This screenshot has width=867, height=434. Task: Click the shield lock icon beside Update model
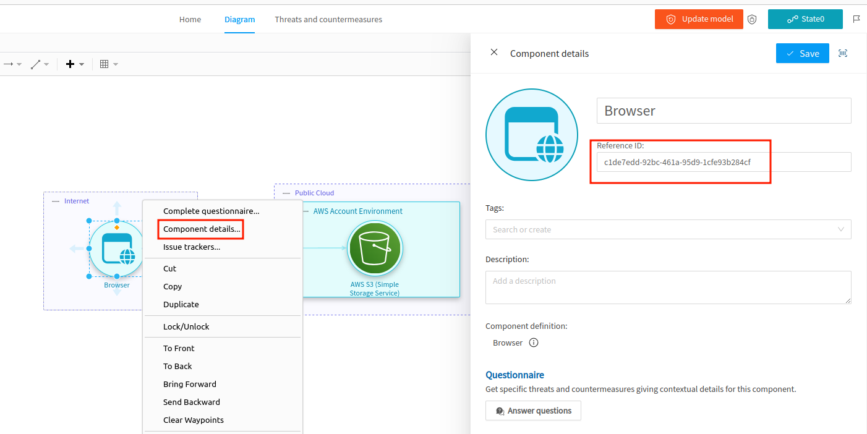tap(752, 19)
